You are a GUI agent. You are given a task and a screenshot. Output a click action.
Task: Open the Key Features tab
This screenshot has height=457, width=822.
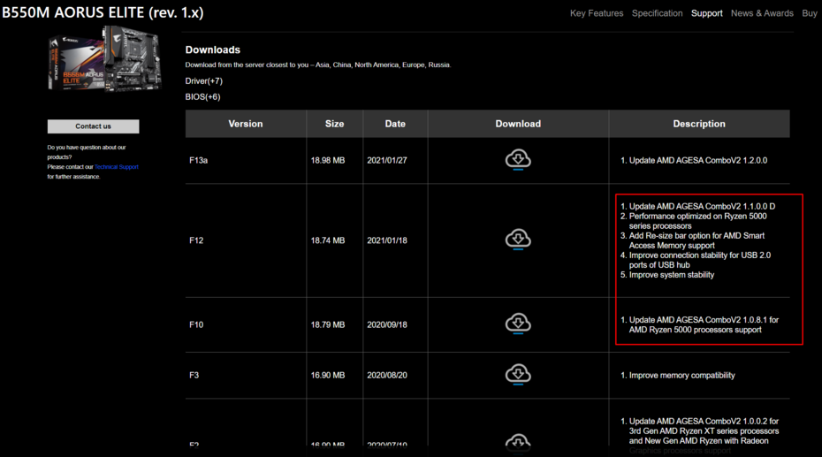pos(597,13)
